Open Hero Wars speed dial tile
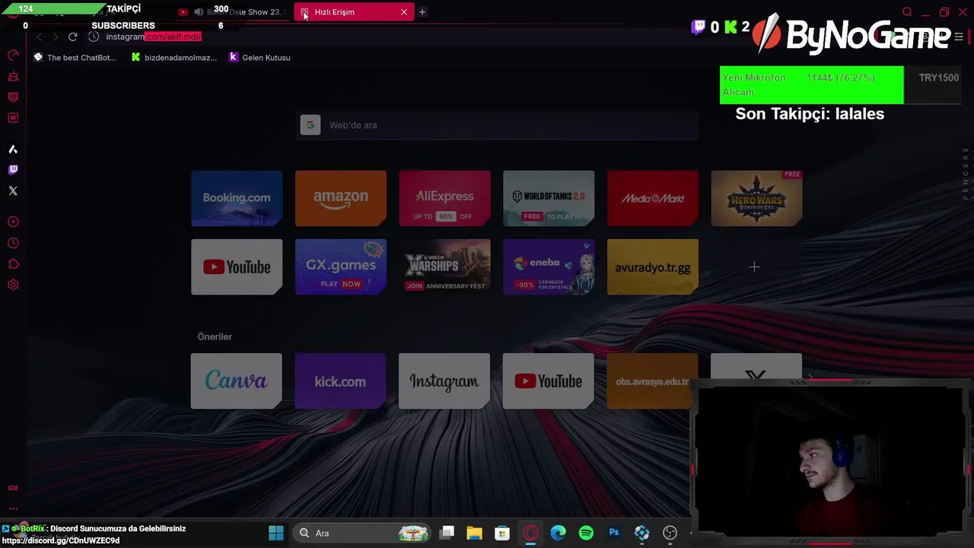The image size is (974, 548). 756,198
